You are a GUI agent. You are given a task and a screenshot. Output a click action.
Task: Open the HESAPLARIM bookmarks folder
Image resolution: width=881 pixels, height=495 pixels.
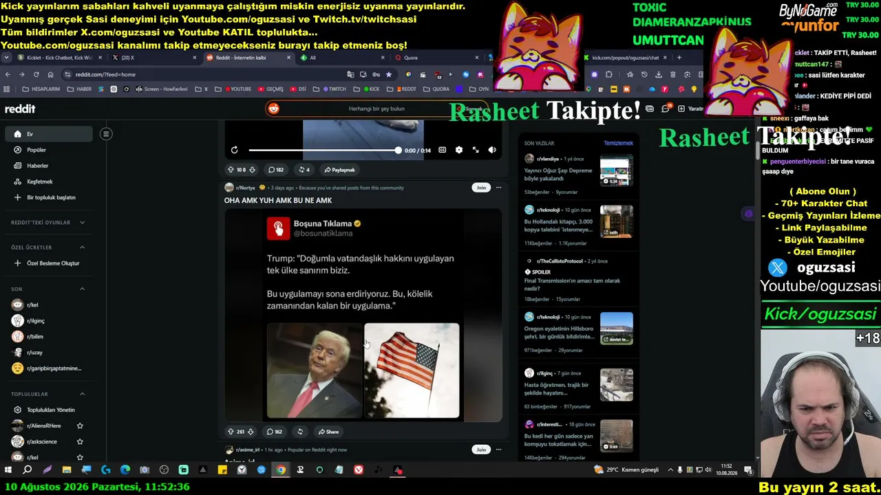tap(41, 89)
